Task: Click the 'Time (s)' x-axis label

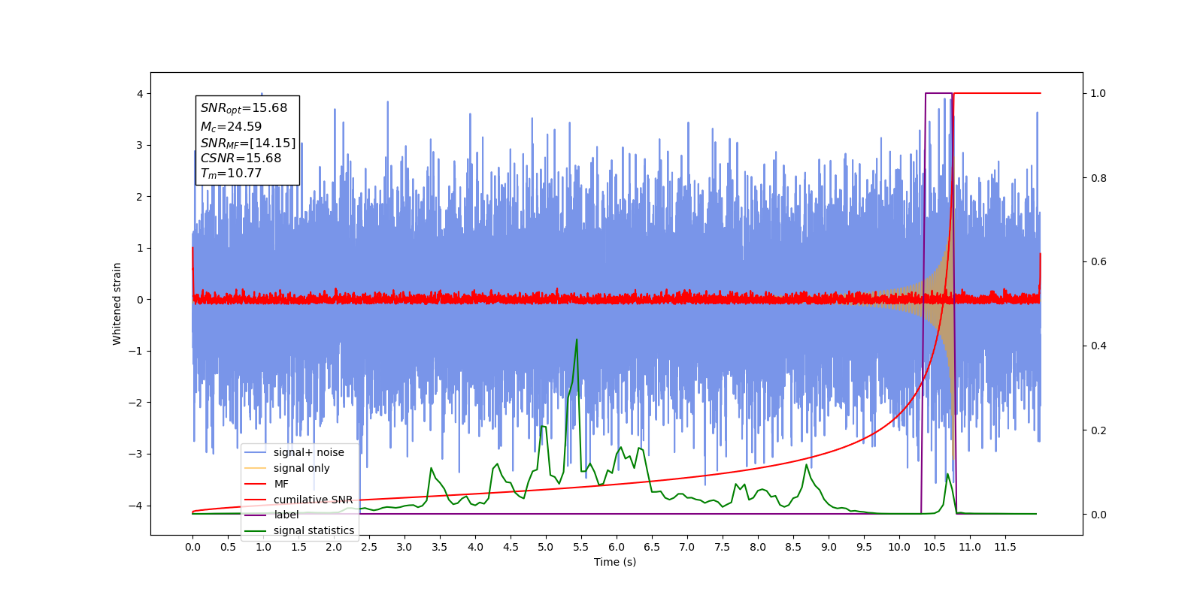Action: pyautogui.click(x=615, y=562)
